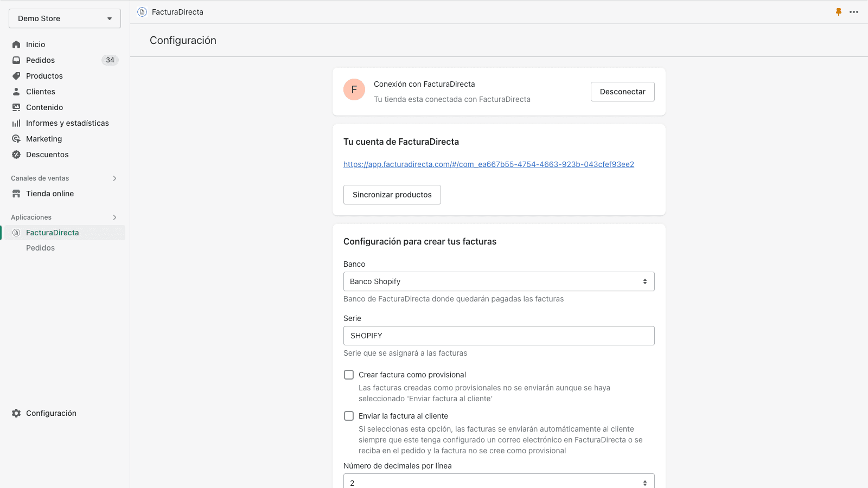This screenshot has height=488, width=868.
Task: Open the Descuentos discount icon
Action: click(x=16, y=155)
